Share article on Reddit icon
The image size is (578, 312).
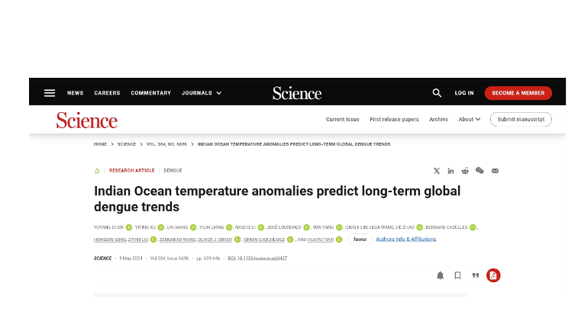point(465,171)
